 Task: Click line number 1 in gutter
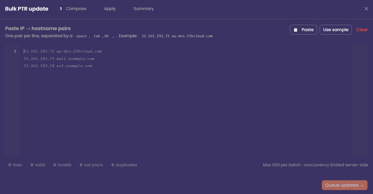pos(15,51)
